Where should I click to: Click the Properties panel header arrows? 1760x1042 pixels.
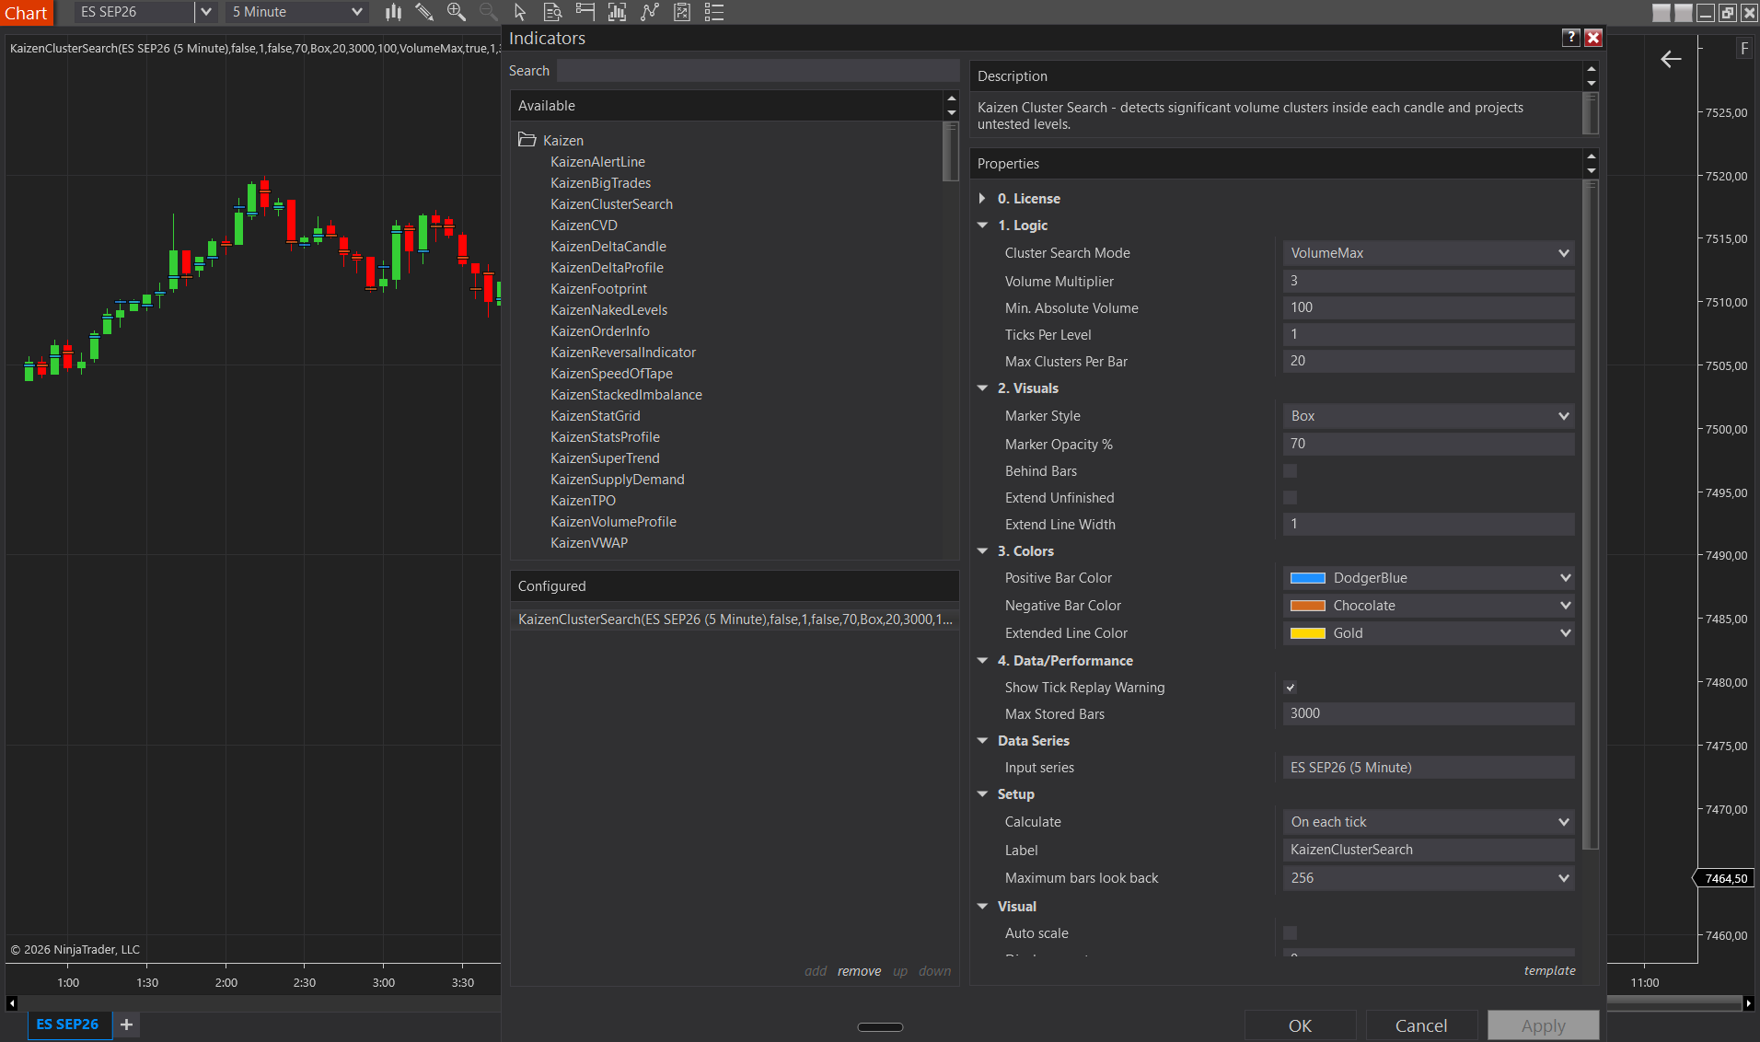coord(1592,164)
